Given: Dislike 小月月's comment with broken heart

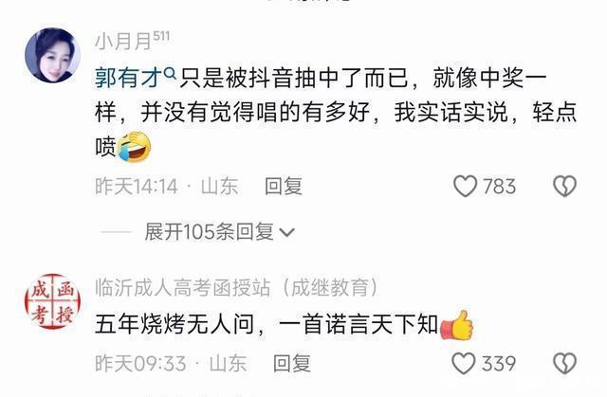Looking at the screenshot, I should coord(565,186).
